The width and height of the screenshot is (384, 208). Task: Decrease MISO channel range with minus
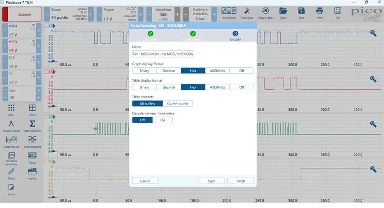[5, 46]
